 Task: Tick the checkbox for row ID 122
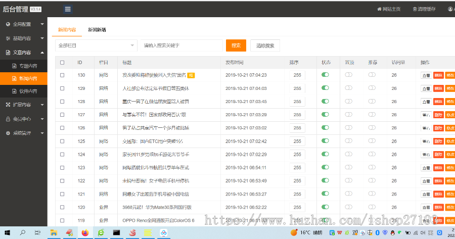click(62, 181)
